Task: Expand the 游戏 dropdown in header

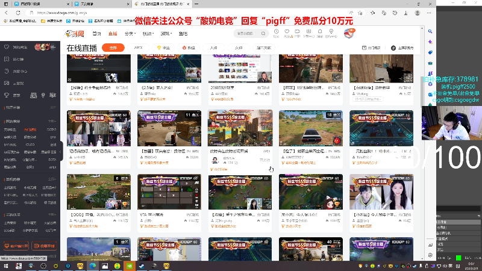Action: pyautogui.click(x=166, y=34)
